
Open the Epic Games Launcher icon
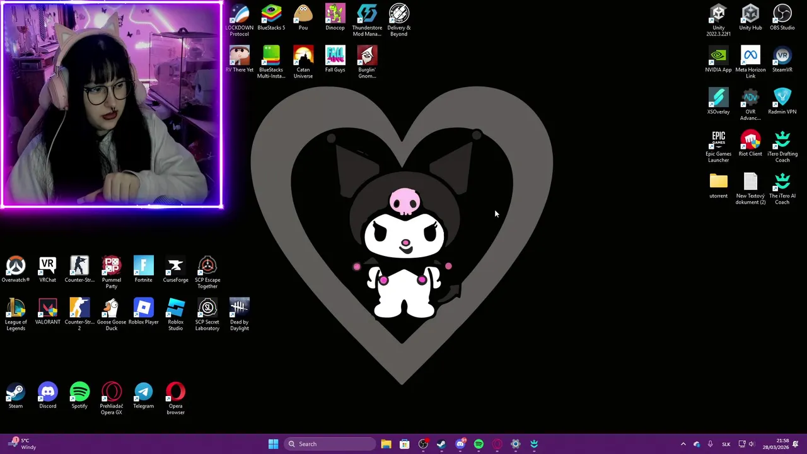coord(719,146)
